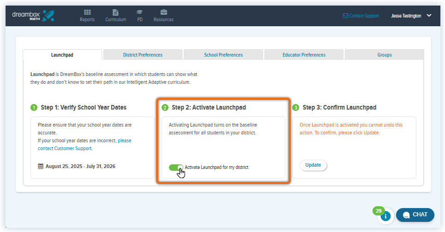This screenshot has height=232, width=445.
Task: Switch to District Preferences tab
Action: click(x=143, y=55)
